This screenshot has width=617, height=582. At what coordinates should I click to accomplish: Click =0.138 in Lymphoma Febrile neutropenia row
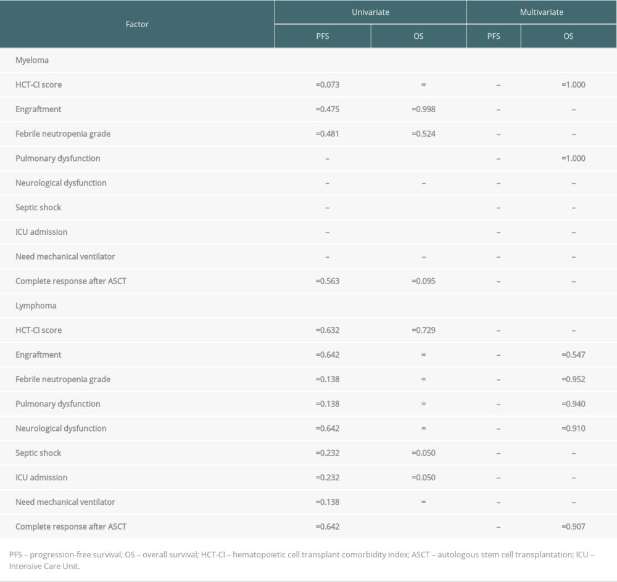pyautogui.click(x=328, y=379)
